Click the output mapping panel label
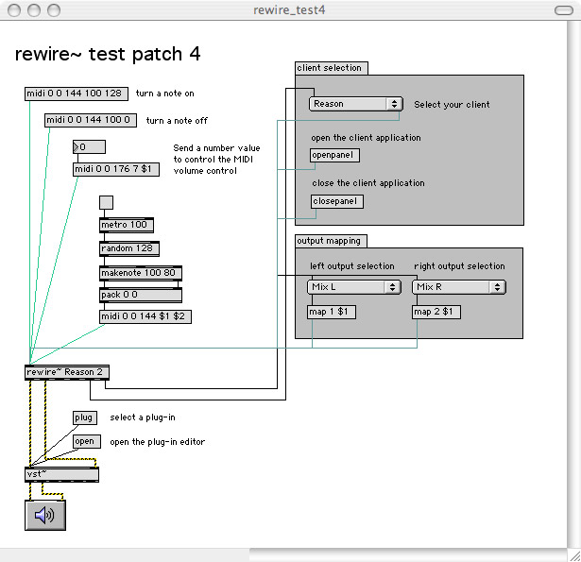Viewport: 581px width, 562px height. coord(331,241)
